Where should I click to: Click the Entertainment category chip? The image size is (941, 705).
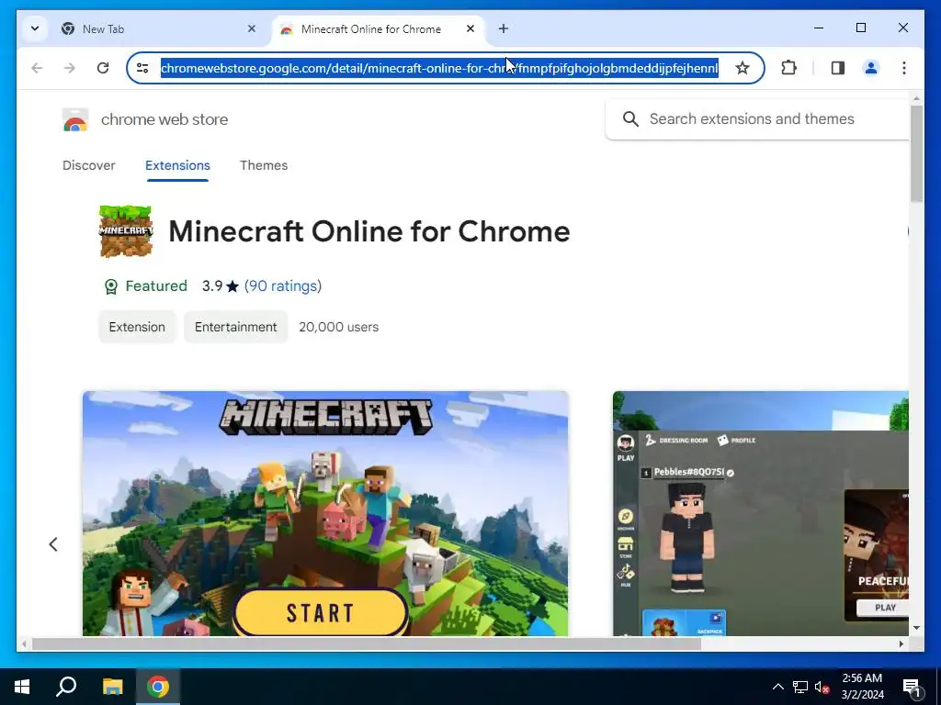click(x=236, y=327)
